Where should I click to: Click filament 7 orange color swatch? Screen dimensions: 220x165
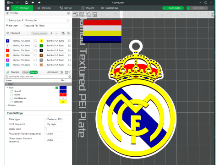click(x=7, y=55)
